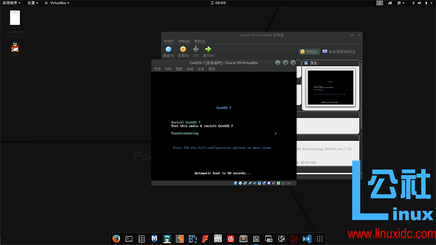
Task: Click the display monitor status indicator
Action: 259,183
